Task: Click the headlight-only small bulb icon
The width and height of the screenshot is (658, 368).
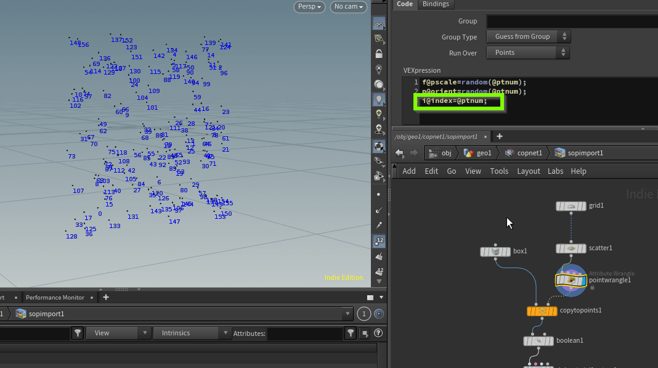Action: click(379, 114)
